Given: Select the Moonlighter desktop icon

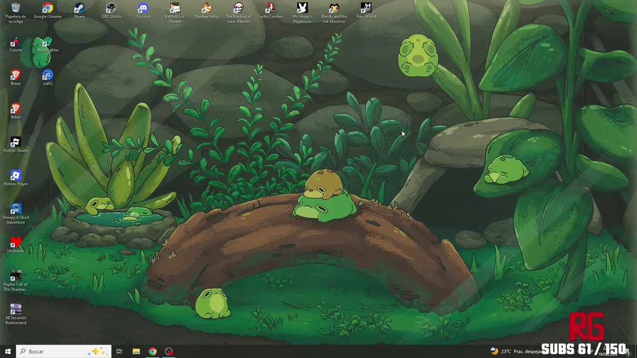Looking at the screenshot, I should (47, 44).
